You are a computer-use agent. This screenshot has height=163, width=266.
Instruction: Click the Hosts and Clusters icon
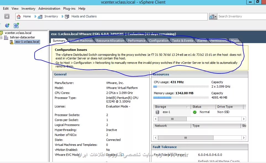point(67,17)
